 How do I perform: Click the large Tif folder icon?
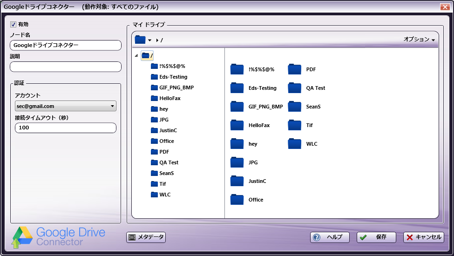(294, 125)
